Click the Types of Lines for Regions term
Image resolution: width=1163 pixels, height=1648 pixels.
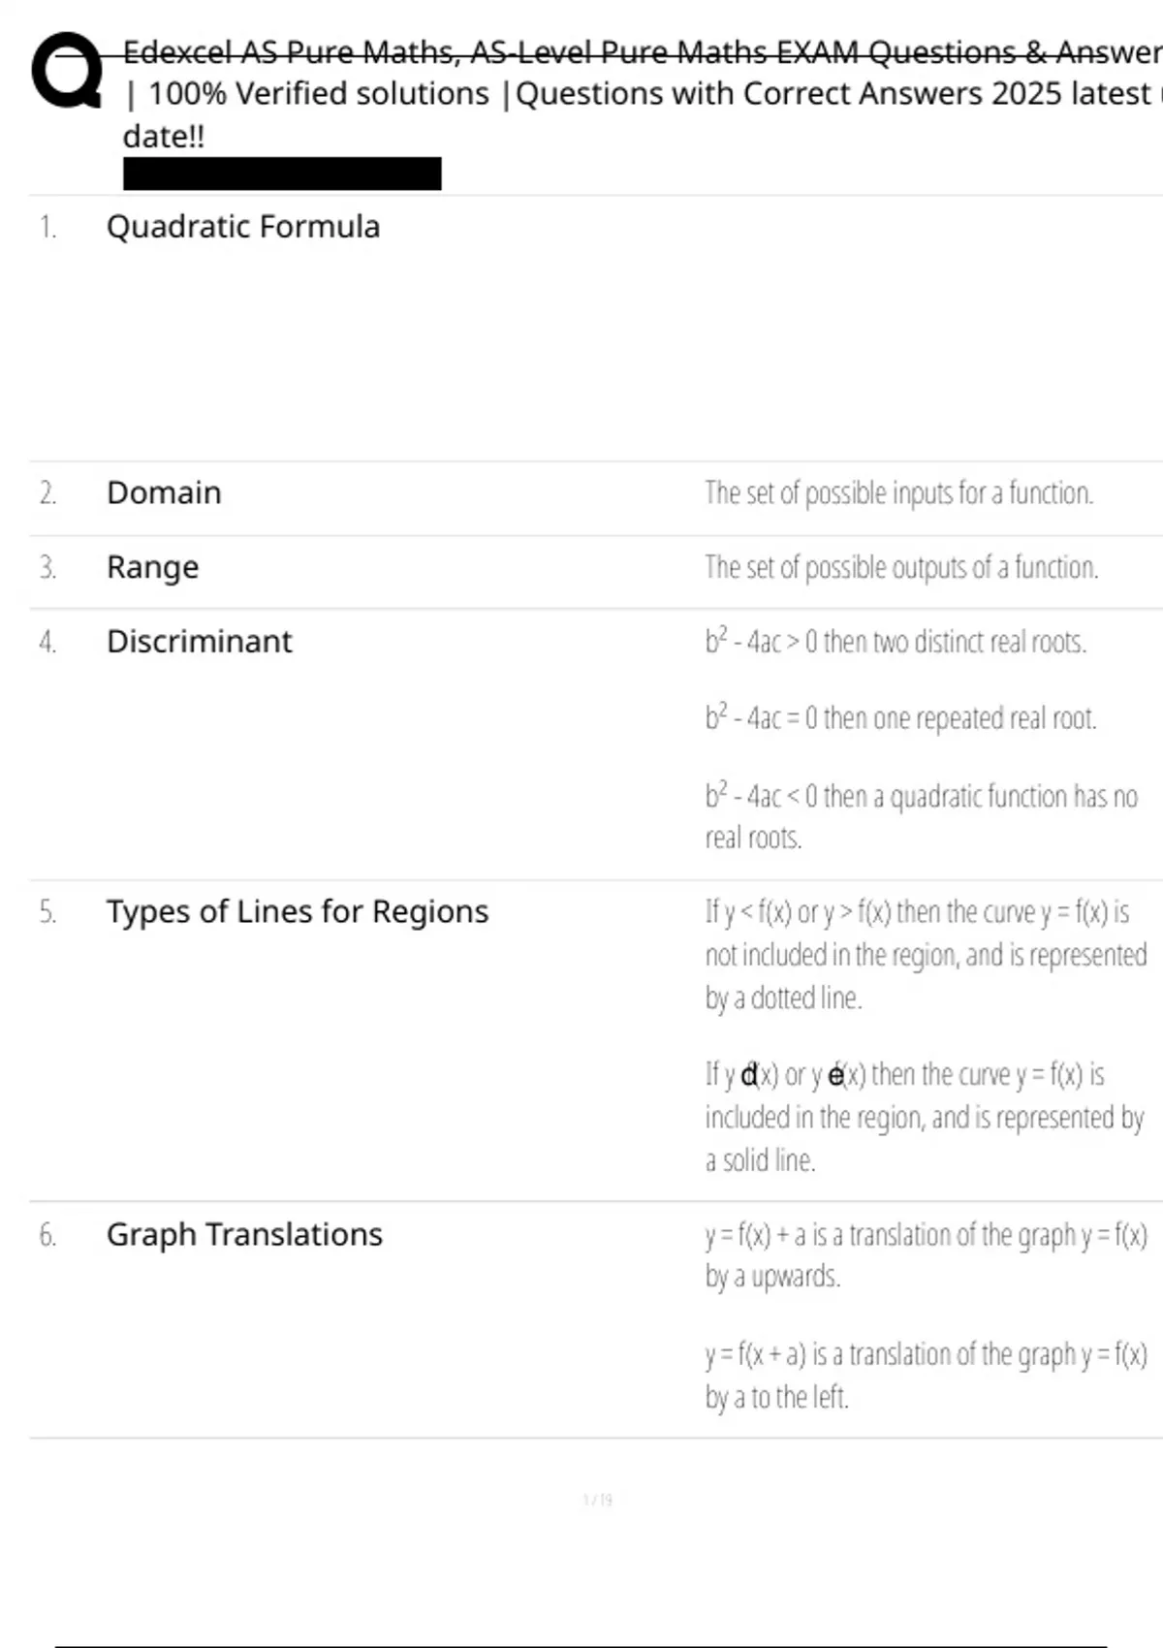(x=298, y=912)
